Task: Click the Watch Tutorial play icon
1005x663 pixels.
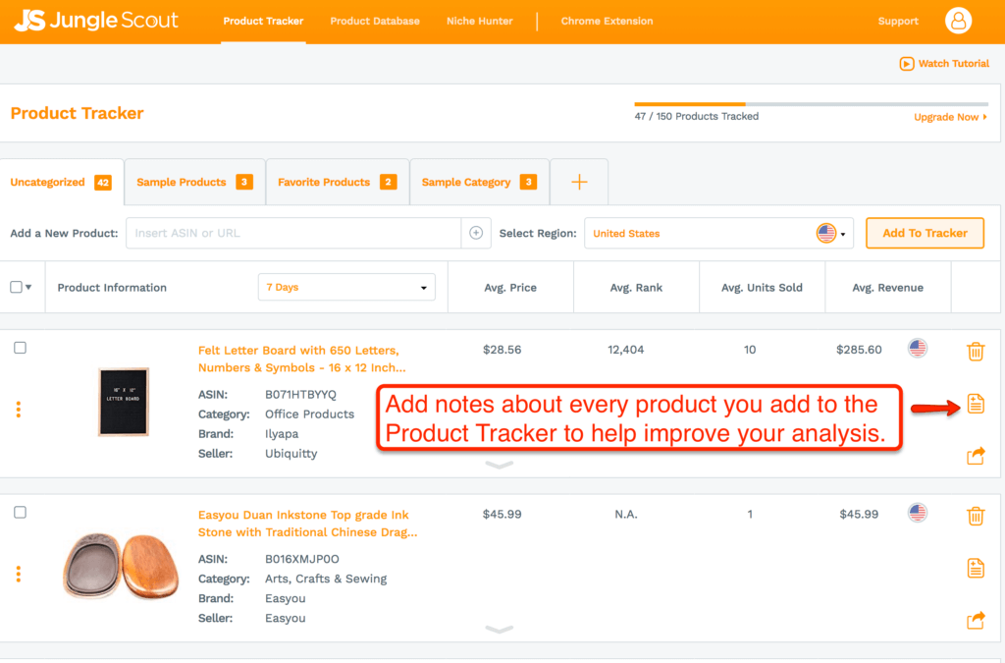Action: click(x=906, y=64)
